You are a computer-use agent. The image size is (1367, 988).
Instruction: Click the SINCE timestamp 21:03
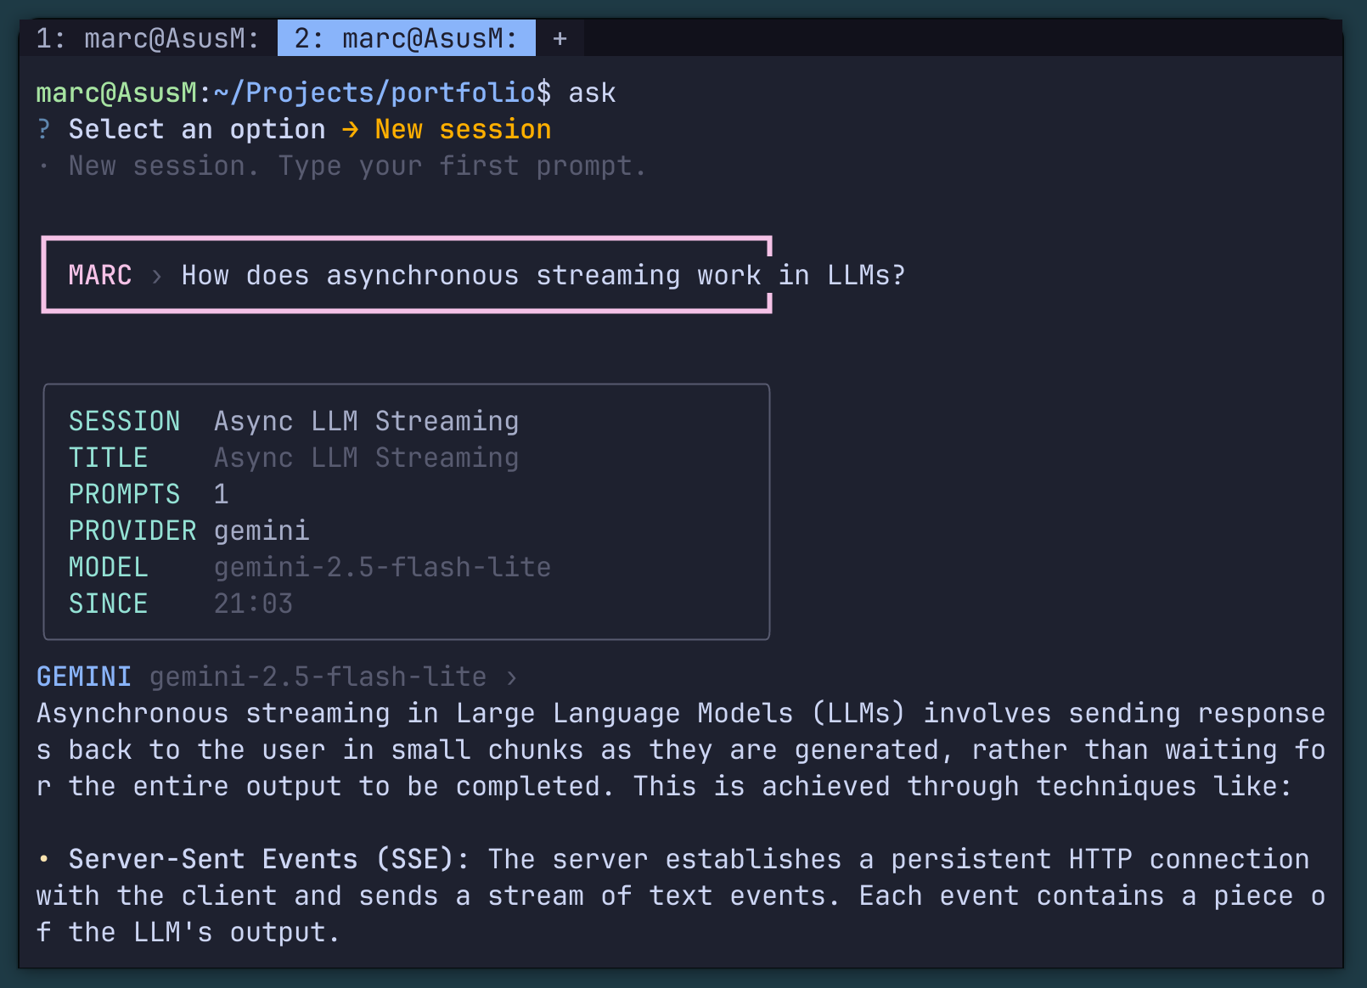(252, 603)
